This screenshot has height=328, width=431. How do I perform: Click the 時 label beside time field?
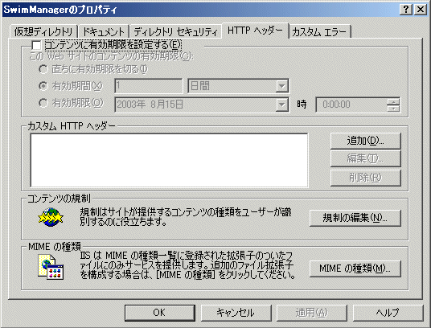(302, 105)
